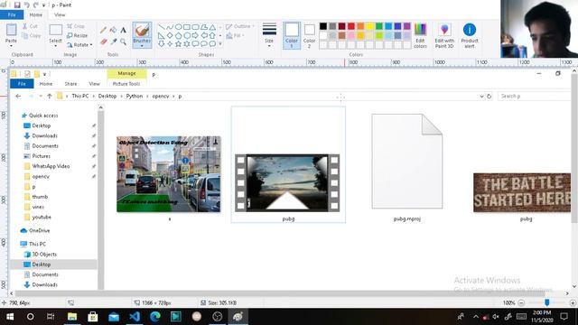
Task: Choose the Oval shape
Action: pos(179,27)
